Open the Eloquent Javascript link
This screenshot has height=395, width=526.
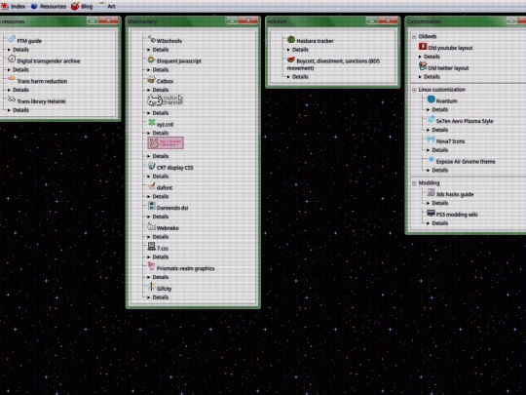(x=179, y=61)
